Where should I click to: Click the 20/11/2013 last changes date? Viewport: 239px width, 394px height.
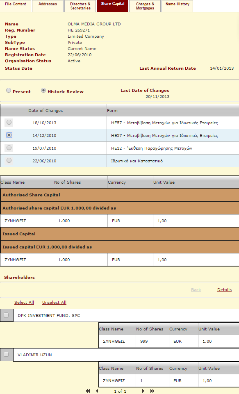157,96
